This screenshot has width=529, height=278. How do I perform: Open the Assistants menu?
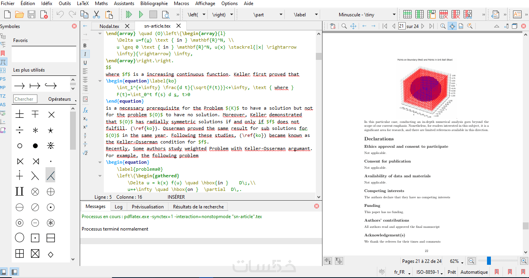(124, 3)
